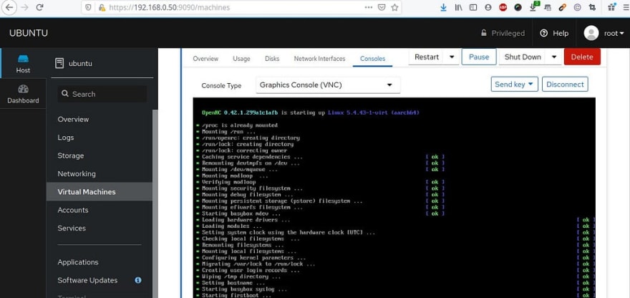The width and height of the screenshot is (630, 298).
Task: Select the Consoles tab
Action: coord(372,59)
